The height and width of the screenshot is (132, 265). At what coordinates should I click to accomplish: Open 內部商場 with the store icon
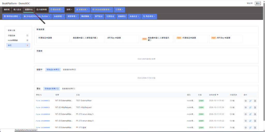click(41, 10)
